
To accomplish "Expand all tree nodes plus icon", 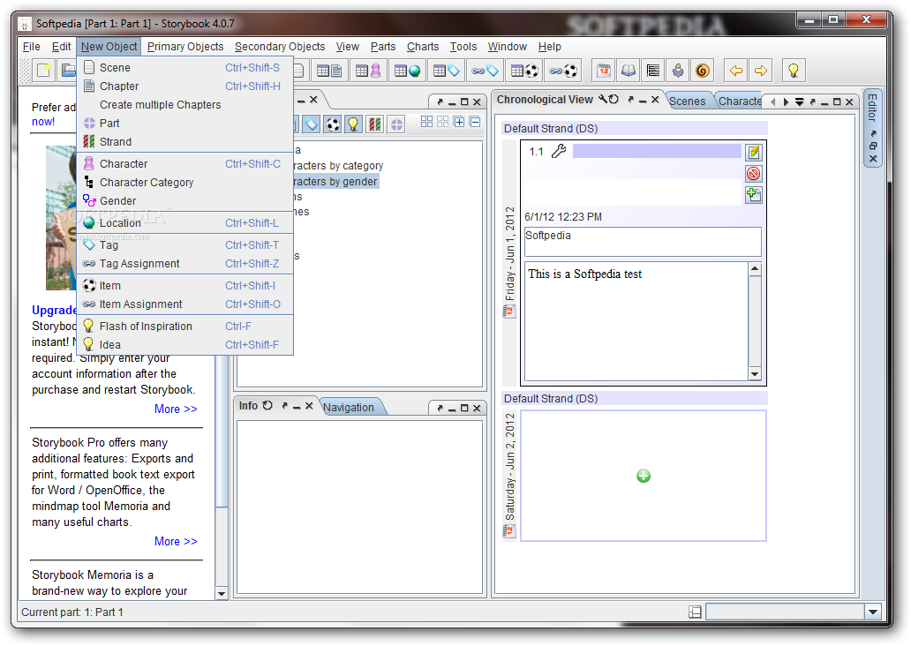I will 459,122.
